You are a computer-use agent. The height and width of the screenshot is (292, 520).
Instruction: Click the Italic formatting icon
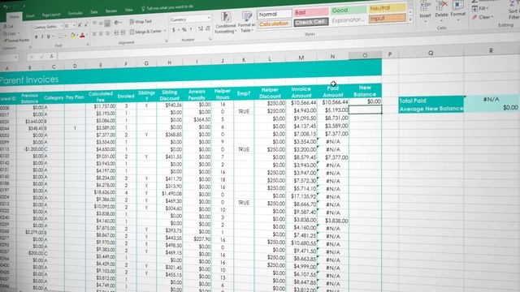click(42, 36)
